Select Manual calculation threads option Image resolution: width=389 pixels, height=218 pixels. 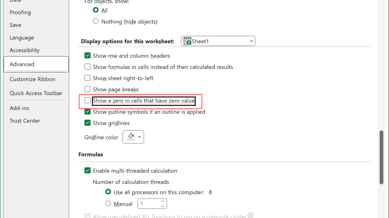tap(108, 204)
